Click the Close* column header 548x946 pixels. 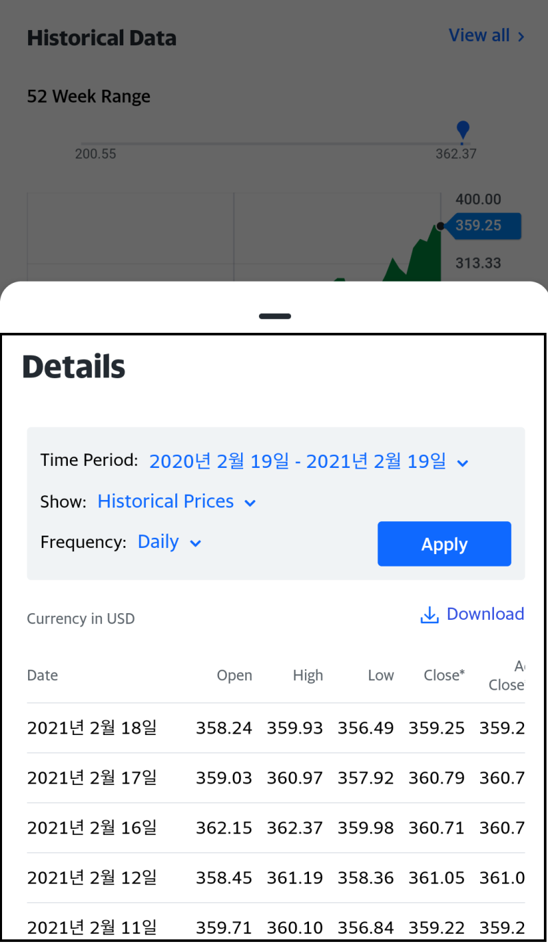point(444,675)
